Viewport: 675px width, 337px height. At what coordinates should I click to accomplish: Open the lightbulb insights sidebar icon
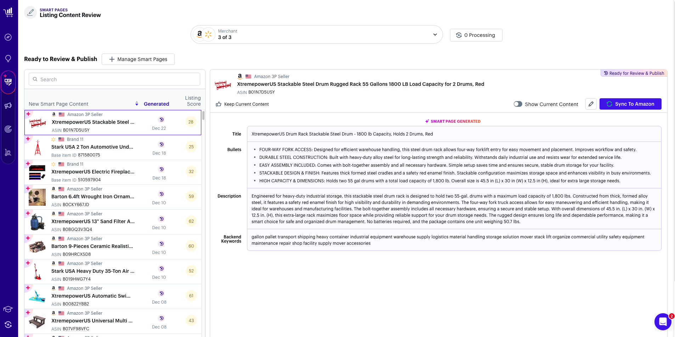[x=8, y=59]
